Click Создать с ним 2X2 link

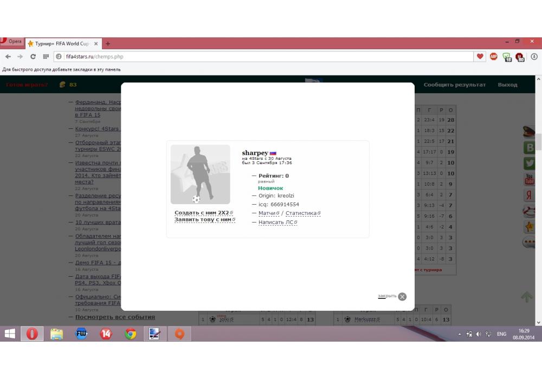[x=204, y=213]
